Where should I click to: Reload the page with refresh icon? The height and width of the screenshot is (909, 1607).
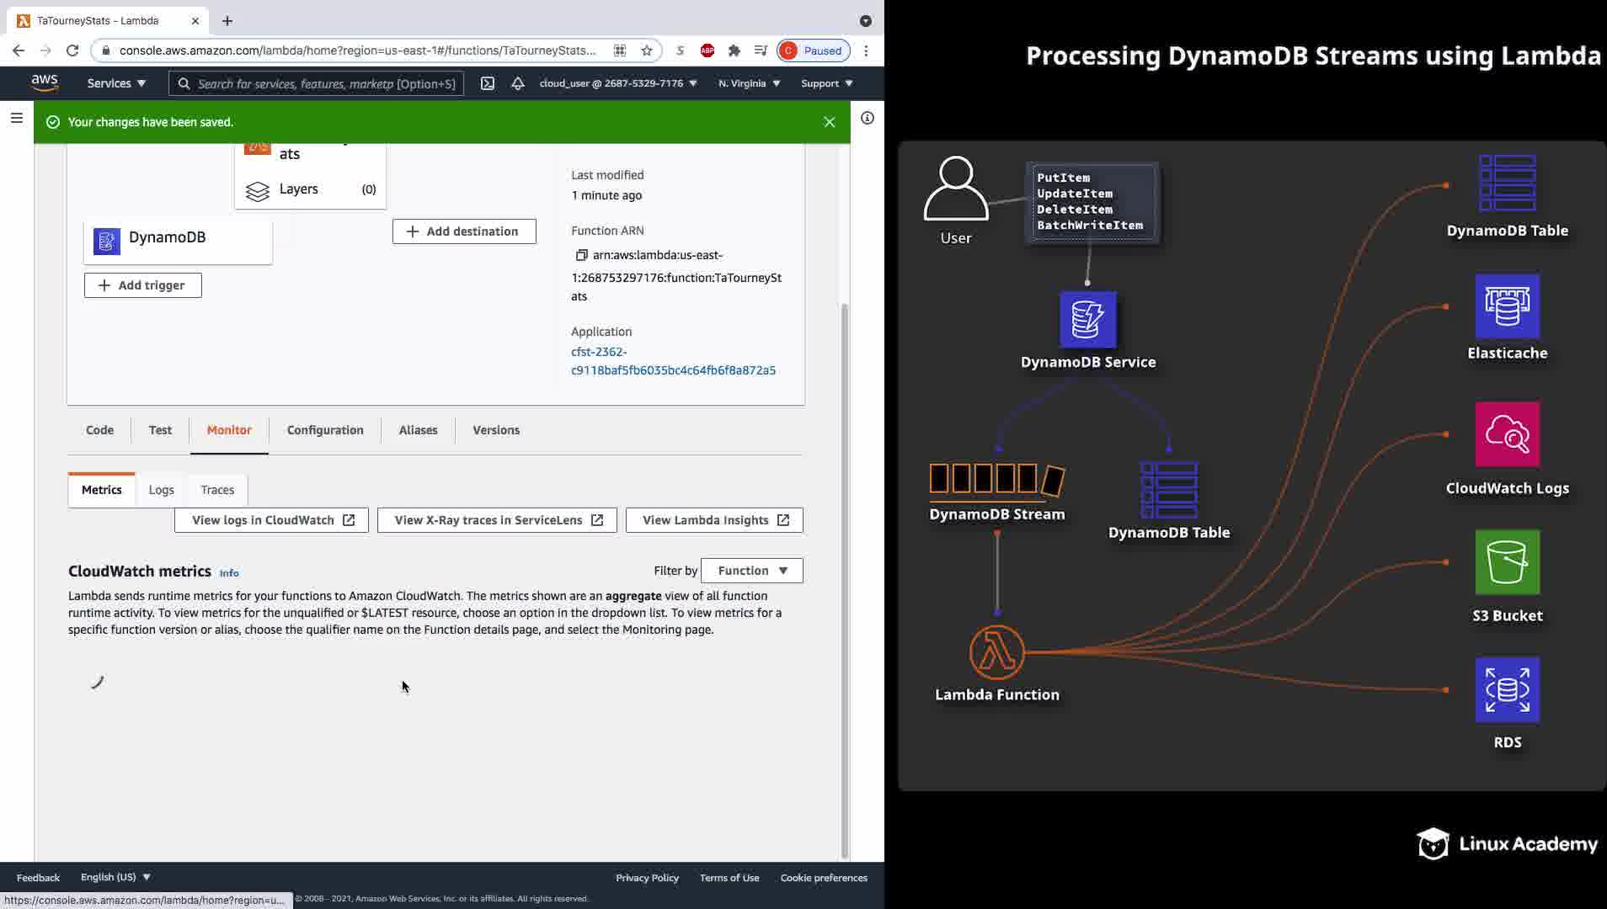72,50
